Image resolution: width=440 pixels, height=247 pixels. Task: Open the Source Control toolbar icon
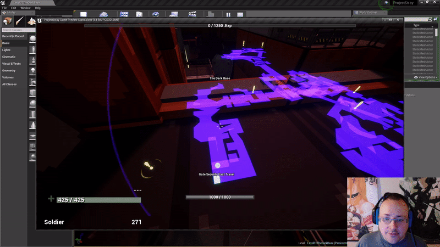103,14
